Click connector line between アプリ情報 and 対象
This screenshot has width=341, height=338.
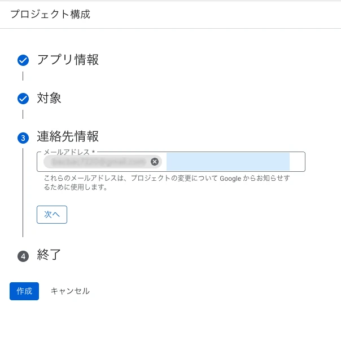23,76
